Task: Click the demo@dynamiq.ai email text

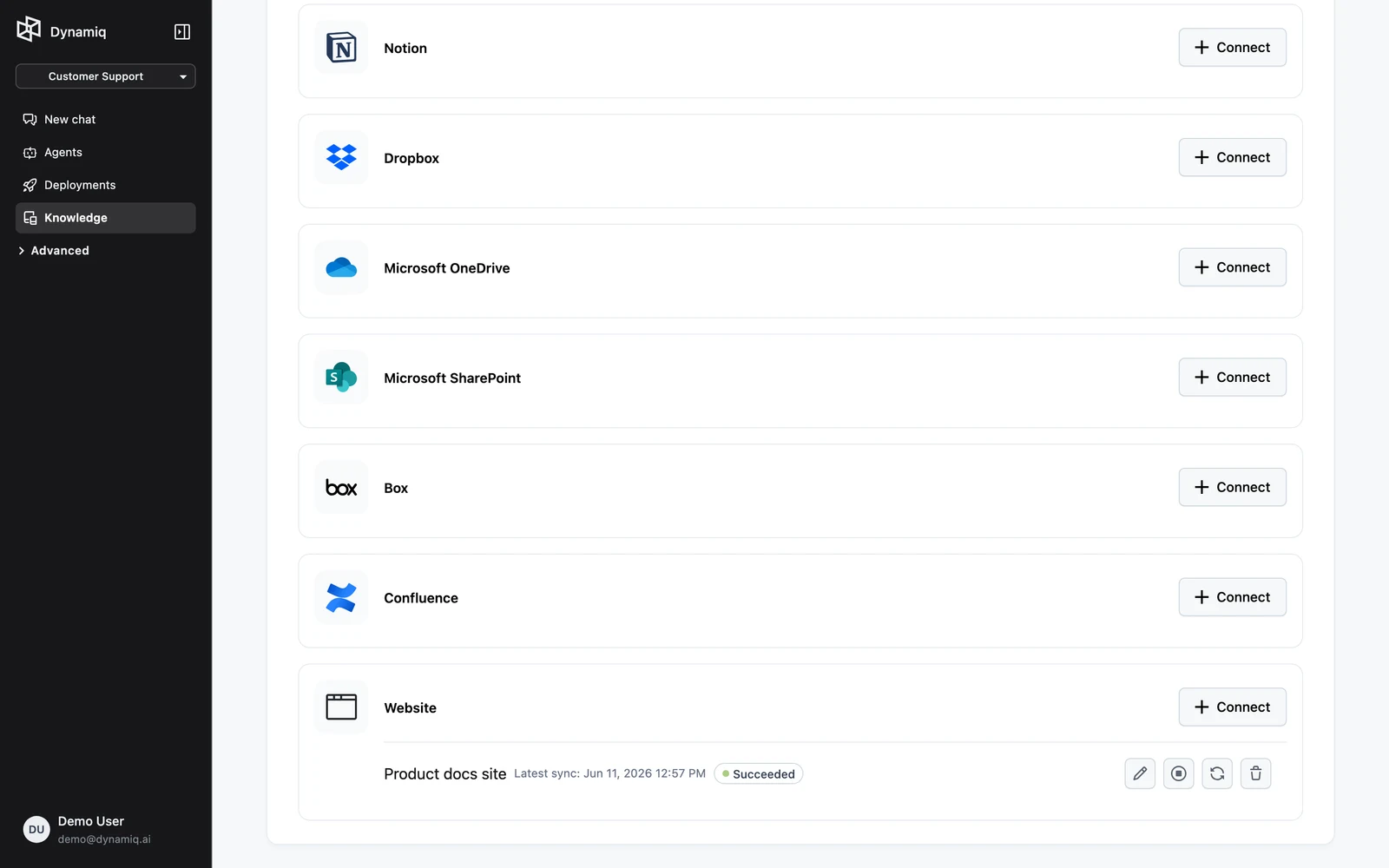Action: 104,839
